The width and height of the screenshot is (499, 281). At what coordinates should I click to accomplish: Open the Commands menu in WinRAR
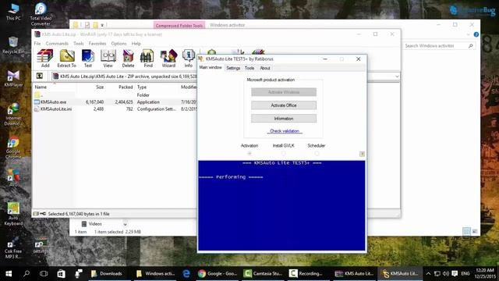coord(57,44)
